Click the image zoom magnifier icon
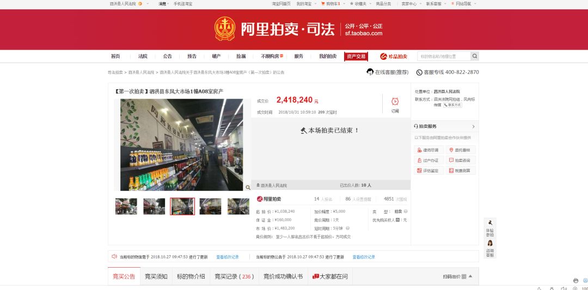The width and height of the screenshot is (588, 290). pyautogui.click(x=248, y=187)
